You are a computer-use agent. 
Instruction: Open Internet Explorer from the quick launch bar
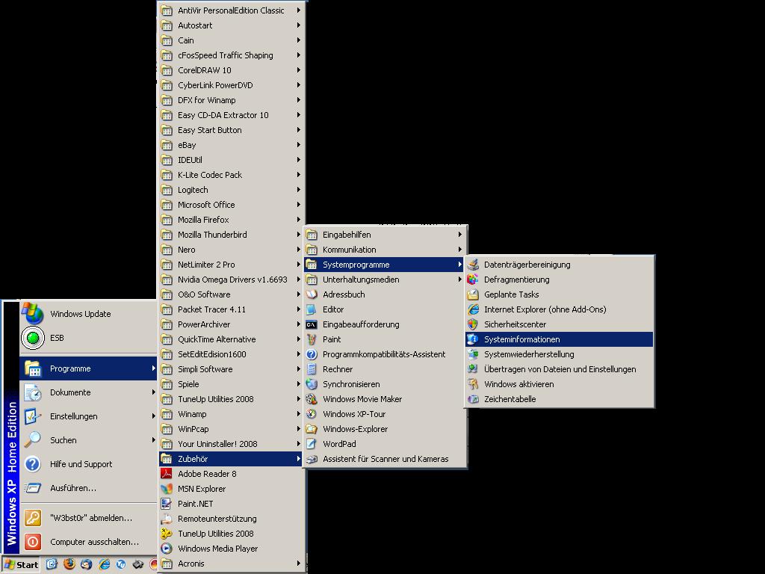[x=104, y=564]
